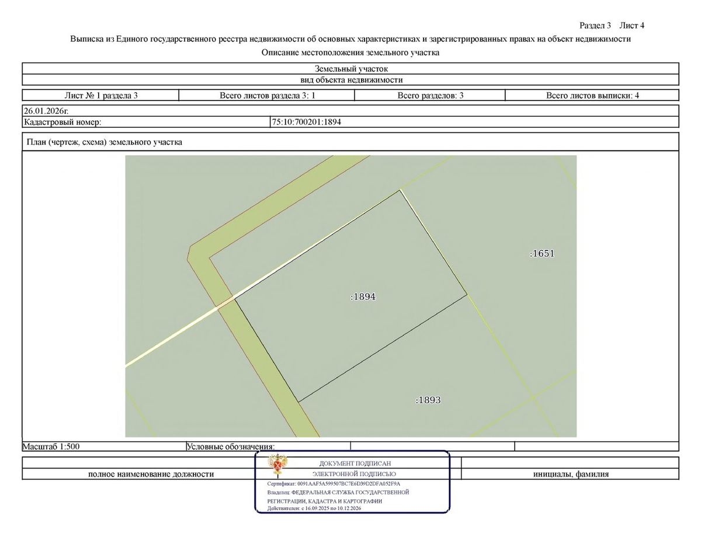Viewport: 701px width, 541px height.
Task: Click the title line starting 'Выписка из Единого государственного реестра'
Action: tap(350, 39)
